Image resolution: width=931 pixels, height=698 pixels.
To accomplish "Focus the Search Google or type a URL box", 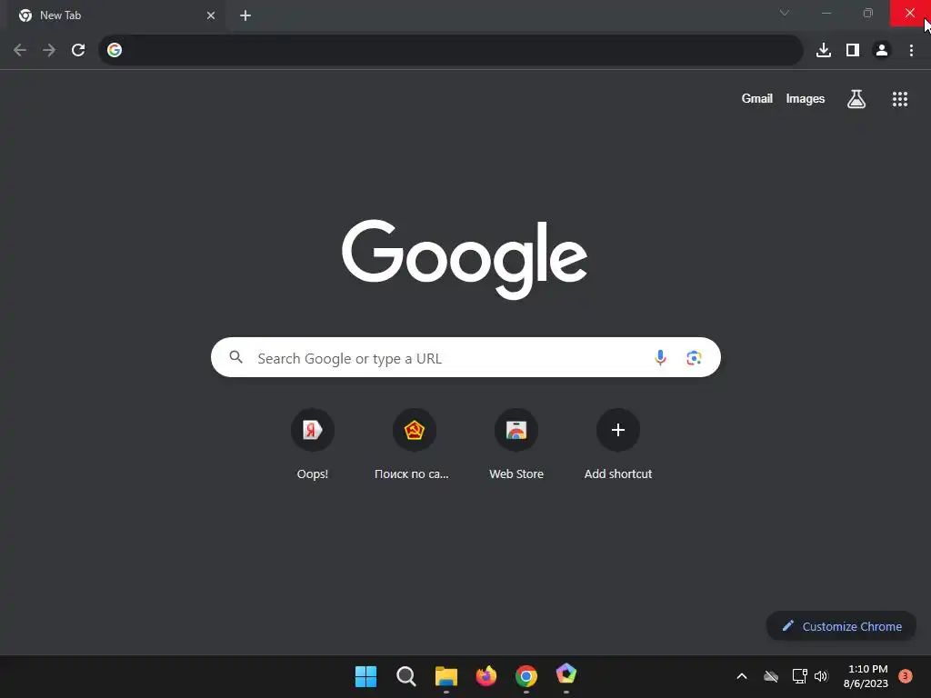I will tap(465, 357).
